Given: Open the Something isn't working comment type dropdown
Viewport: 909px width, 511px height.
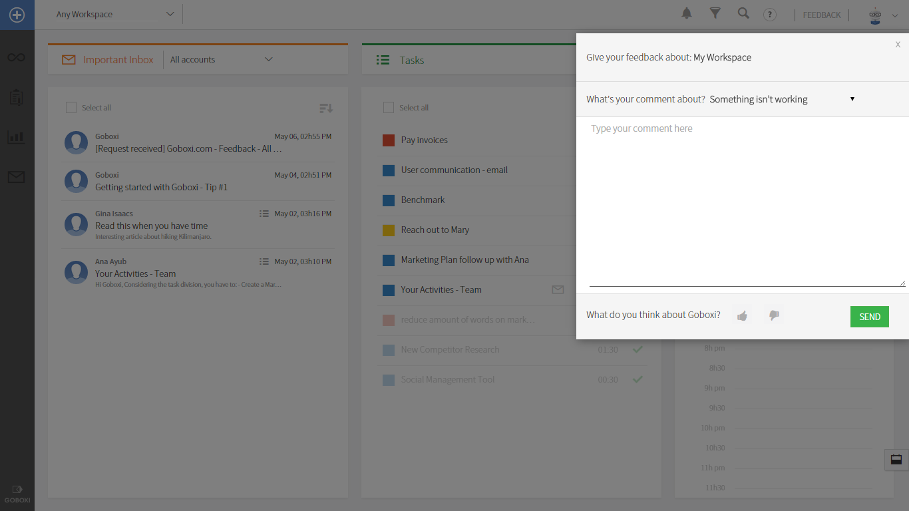Looking at the screenshot, I should [782, 99].
